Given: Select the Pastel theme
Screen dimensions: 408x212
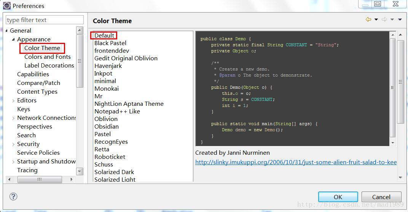Looking at the screenshot, I should (102, 134).
